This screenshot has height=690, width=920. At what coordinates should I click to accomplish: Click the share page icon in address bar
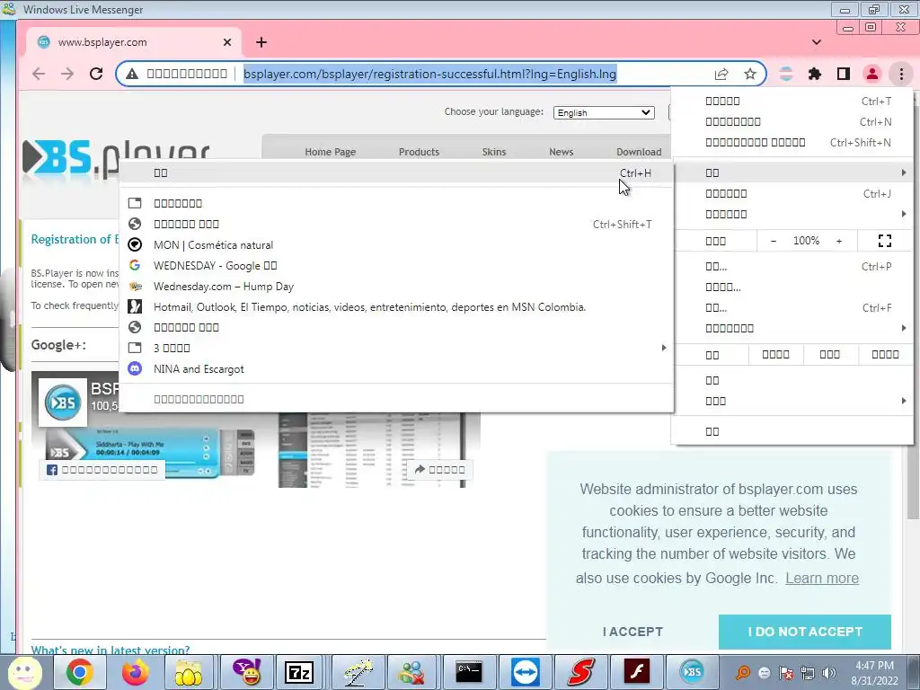(x=721, y=74)
